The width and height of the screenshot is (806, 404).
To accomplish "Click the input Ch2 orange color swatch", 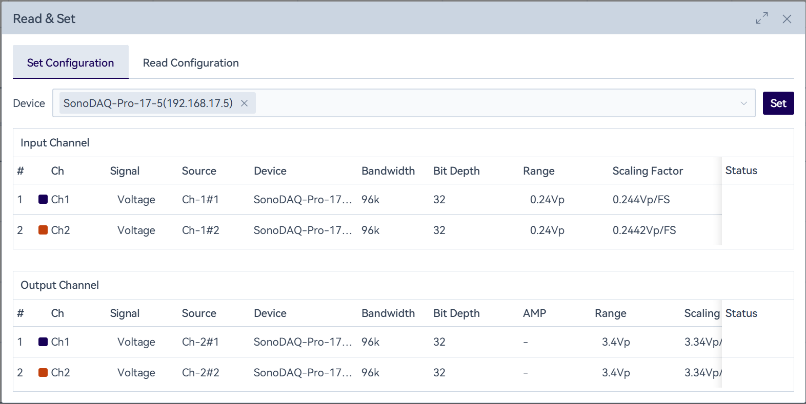I will coord(43,230).
